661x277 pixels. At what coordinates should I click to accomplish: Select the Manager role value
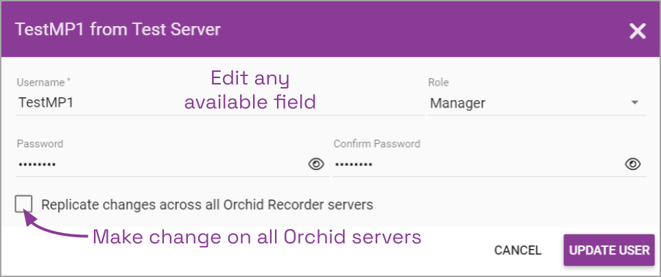pos(457,104)
